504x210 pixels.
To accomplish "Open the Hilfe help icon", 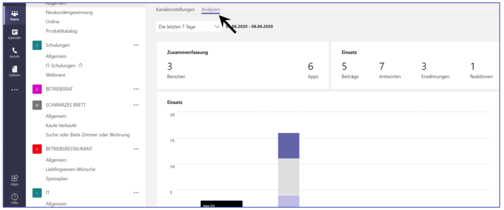I will point(14,199).
